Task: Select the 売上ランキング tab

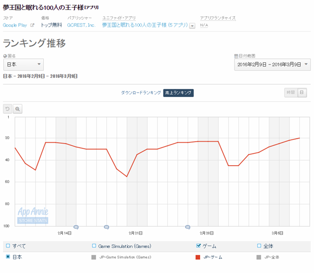Action: 179,93
